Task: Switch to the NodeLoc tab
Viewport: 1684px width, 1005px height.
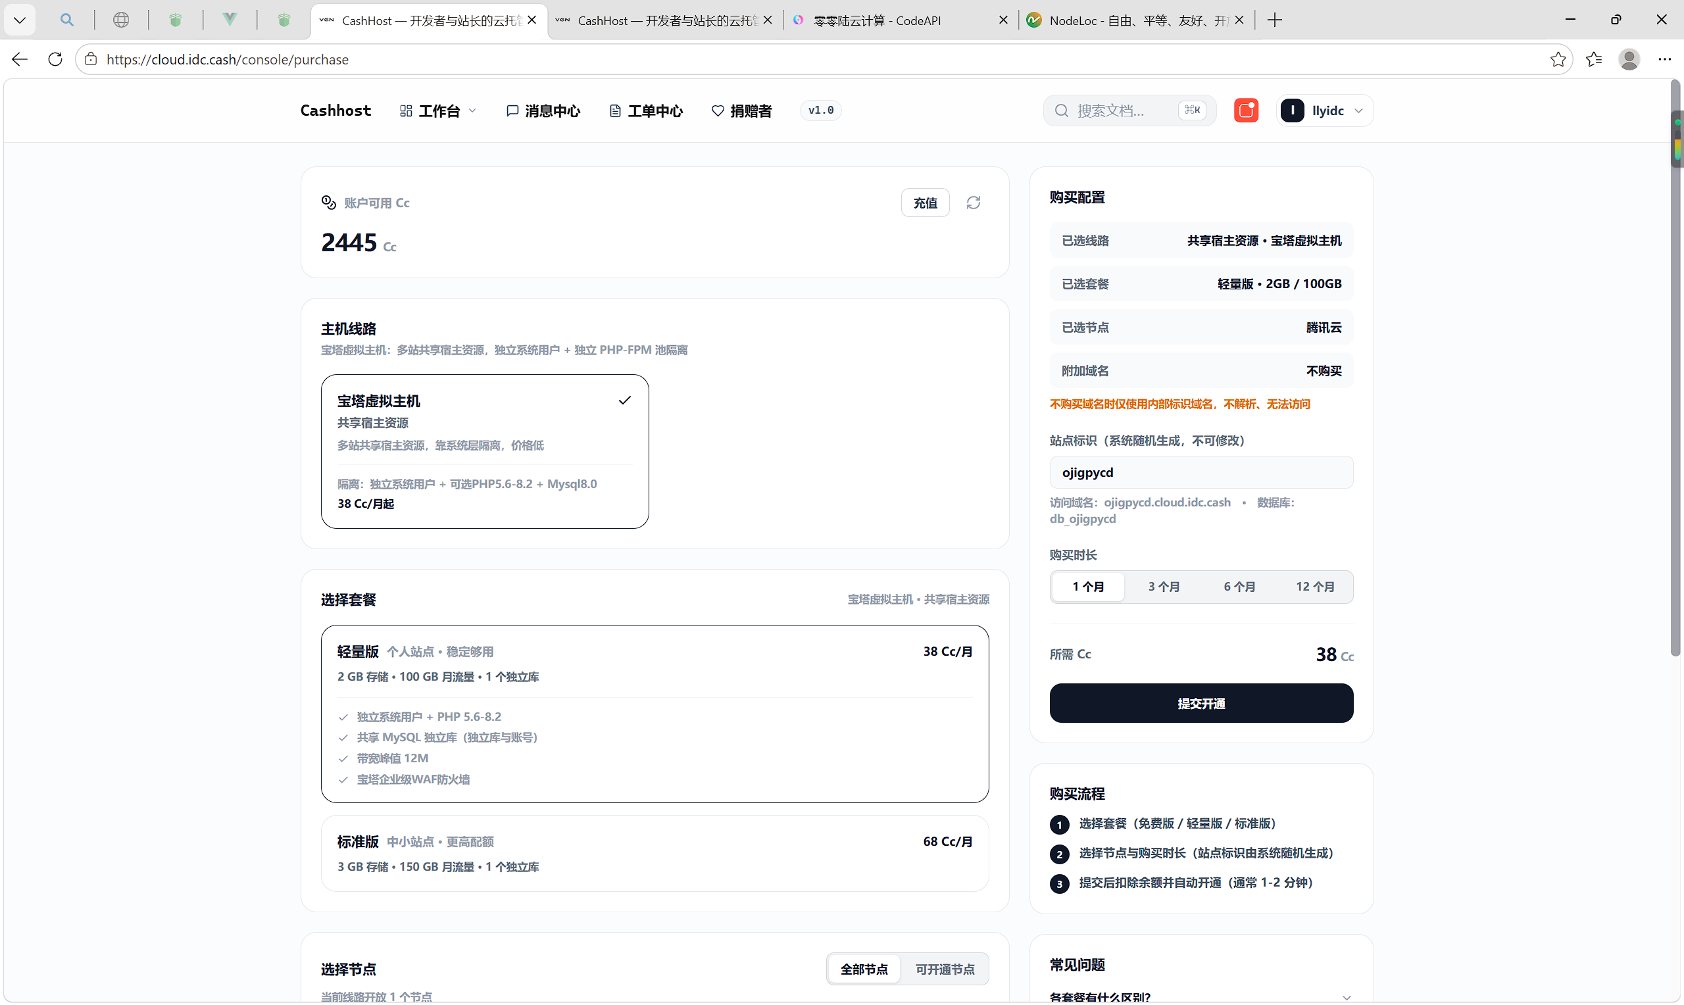Action: (x=1135, y=20)
